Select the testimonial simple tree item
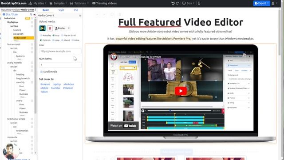 [x=16, y=119]
